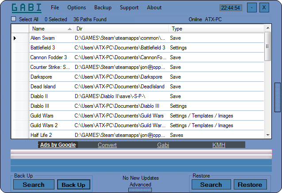
Task: Click the Restore button
Action: tap(250, 185)
